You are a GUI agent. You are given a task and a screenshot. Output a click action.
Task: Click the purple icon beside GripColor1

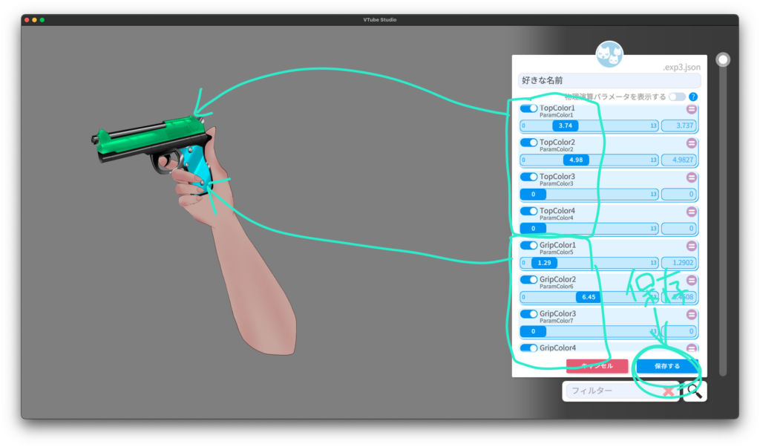tap(691, 246)
